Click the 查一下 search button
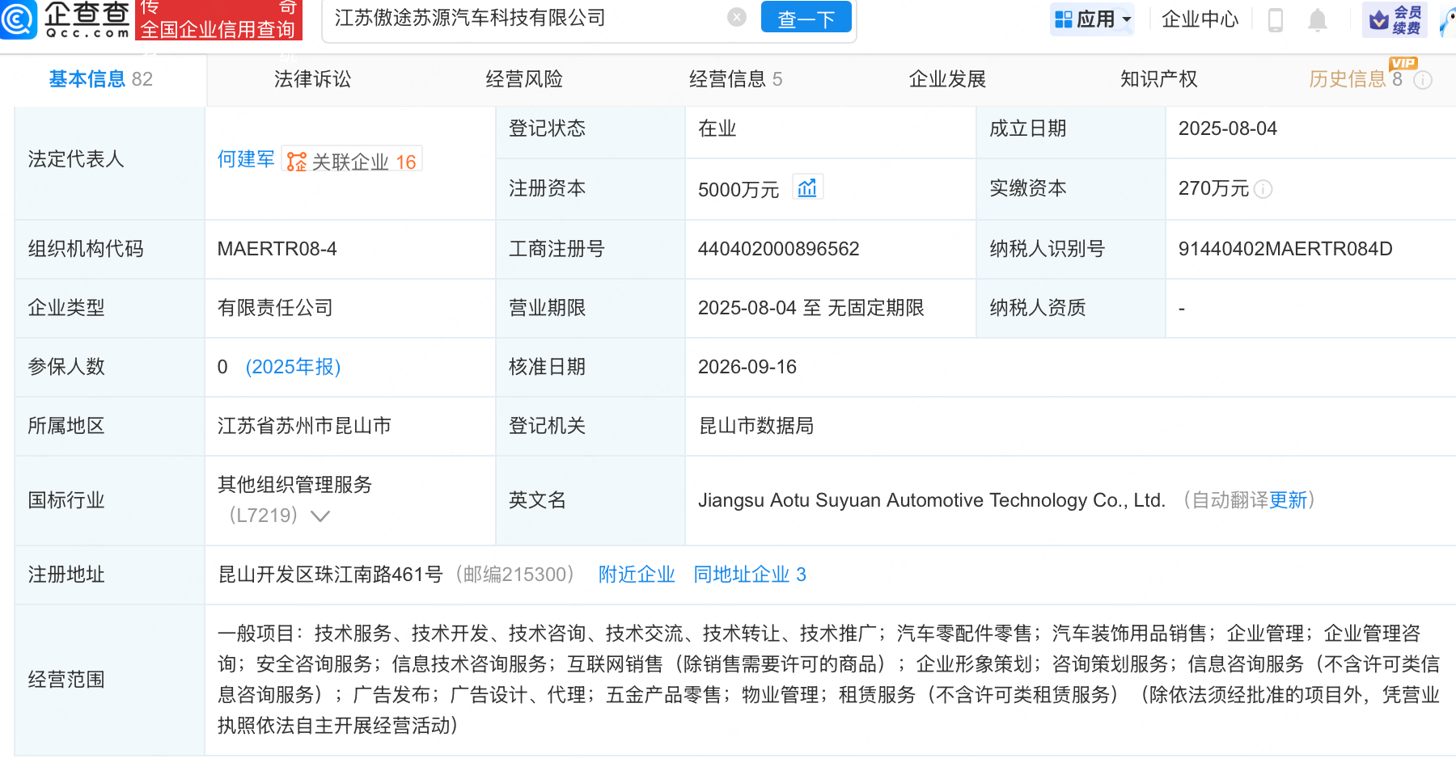The image size is (1456, 758). click(806, 17)
